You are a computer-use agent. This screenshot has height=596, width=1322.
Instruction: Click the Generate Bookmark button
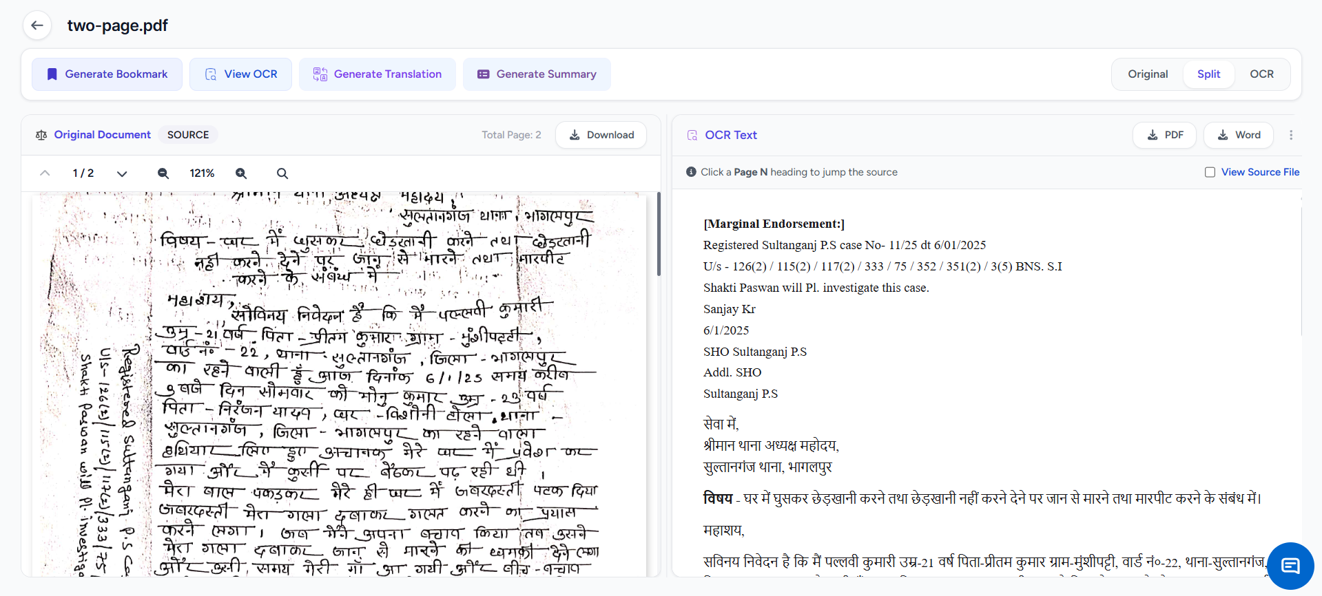(107, 74)
